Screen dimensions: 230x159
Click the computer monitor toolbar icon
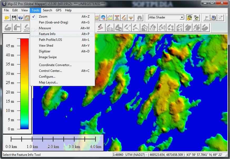click(213, 18)
